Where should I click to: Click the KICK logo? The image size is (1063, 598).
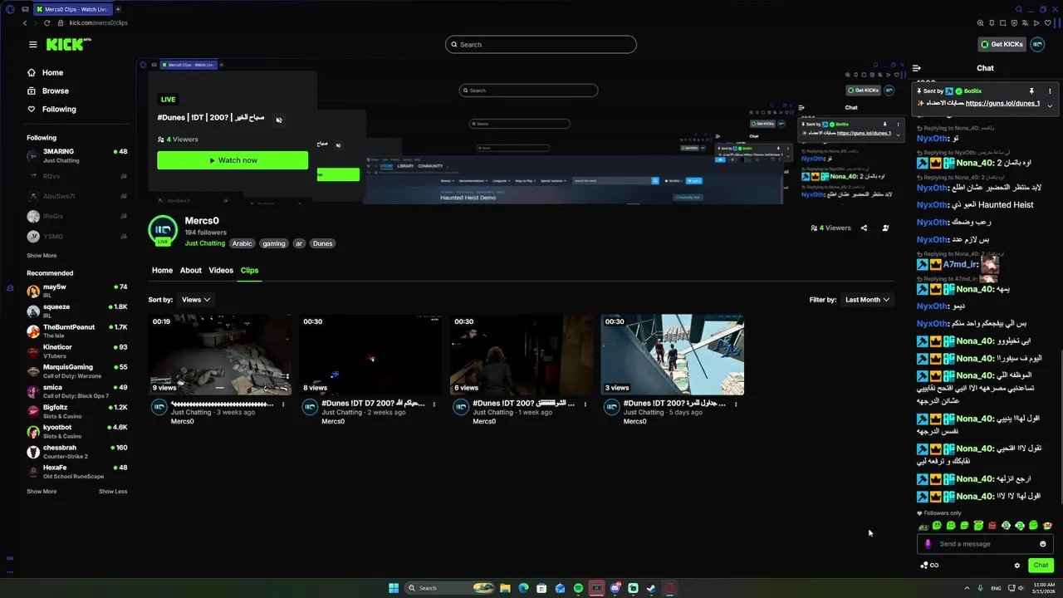[69, 45]
